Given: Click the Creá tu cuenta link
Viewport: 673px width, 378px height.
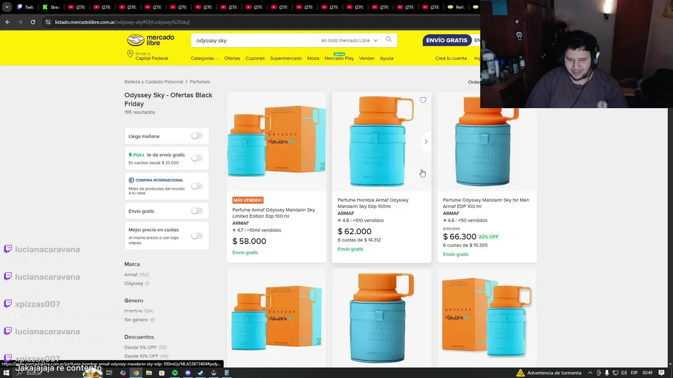Looking at the screenshot, I should [x=451, y=58].
